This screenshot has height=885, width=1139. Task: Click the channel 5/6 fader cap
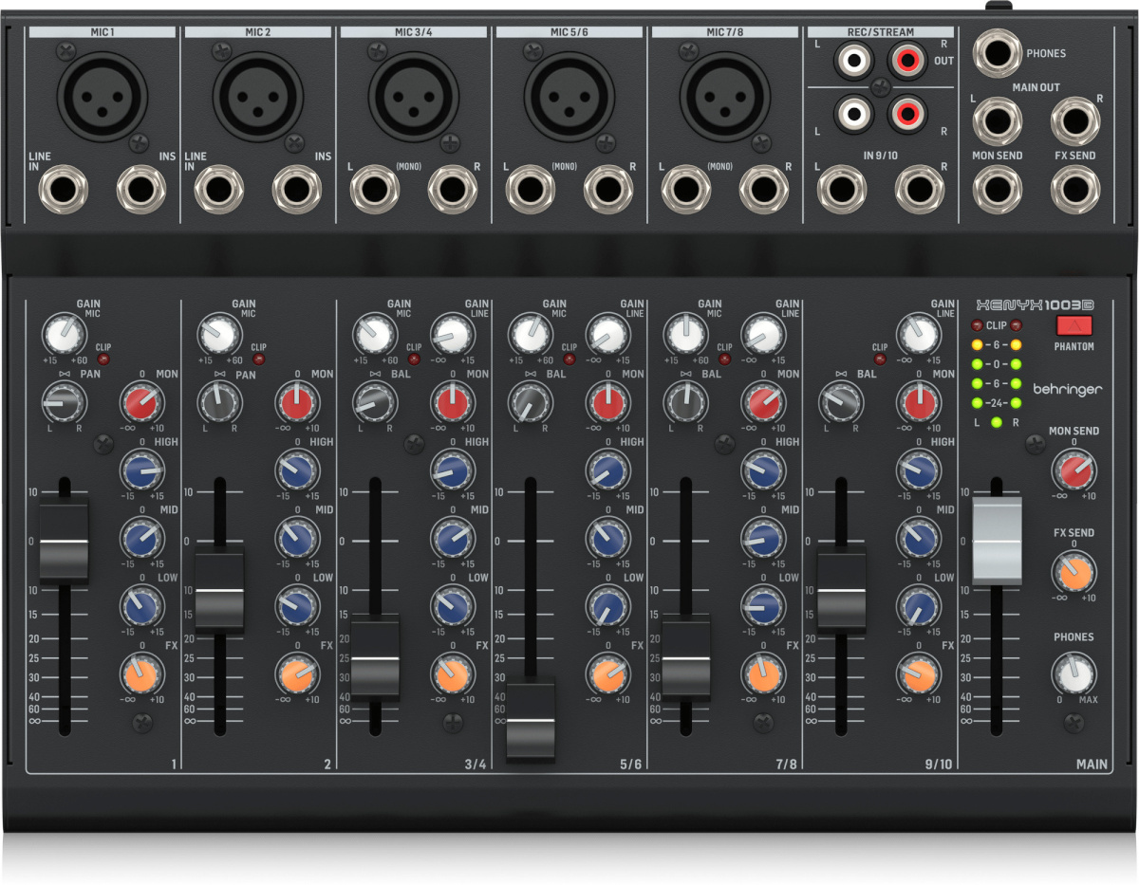pos(531,720)
